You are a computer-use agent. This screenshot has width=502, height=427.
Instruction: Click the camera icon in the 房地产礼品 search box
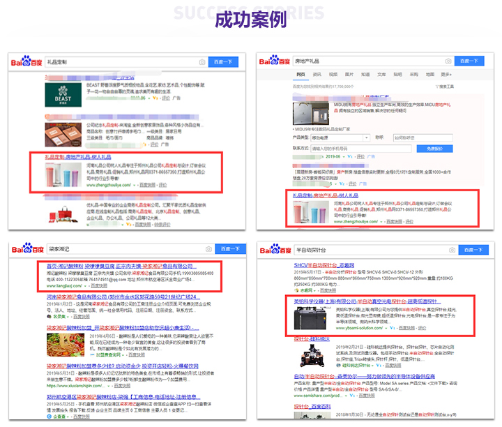448,61
